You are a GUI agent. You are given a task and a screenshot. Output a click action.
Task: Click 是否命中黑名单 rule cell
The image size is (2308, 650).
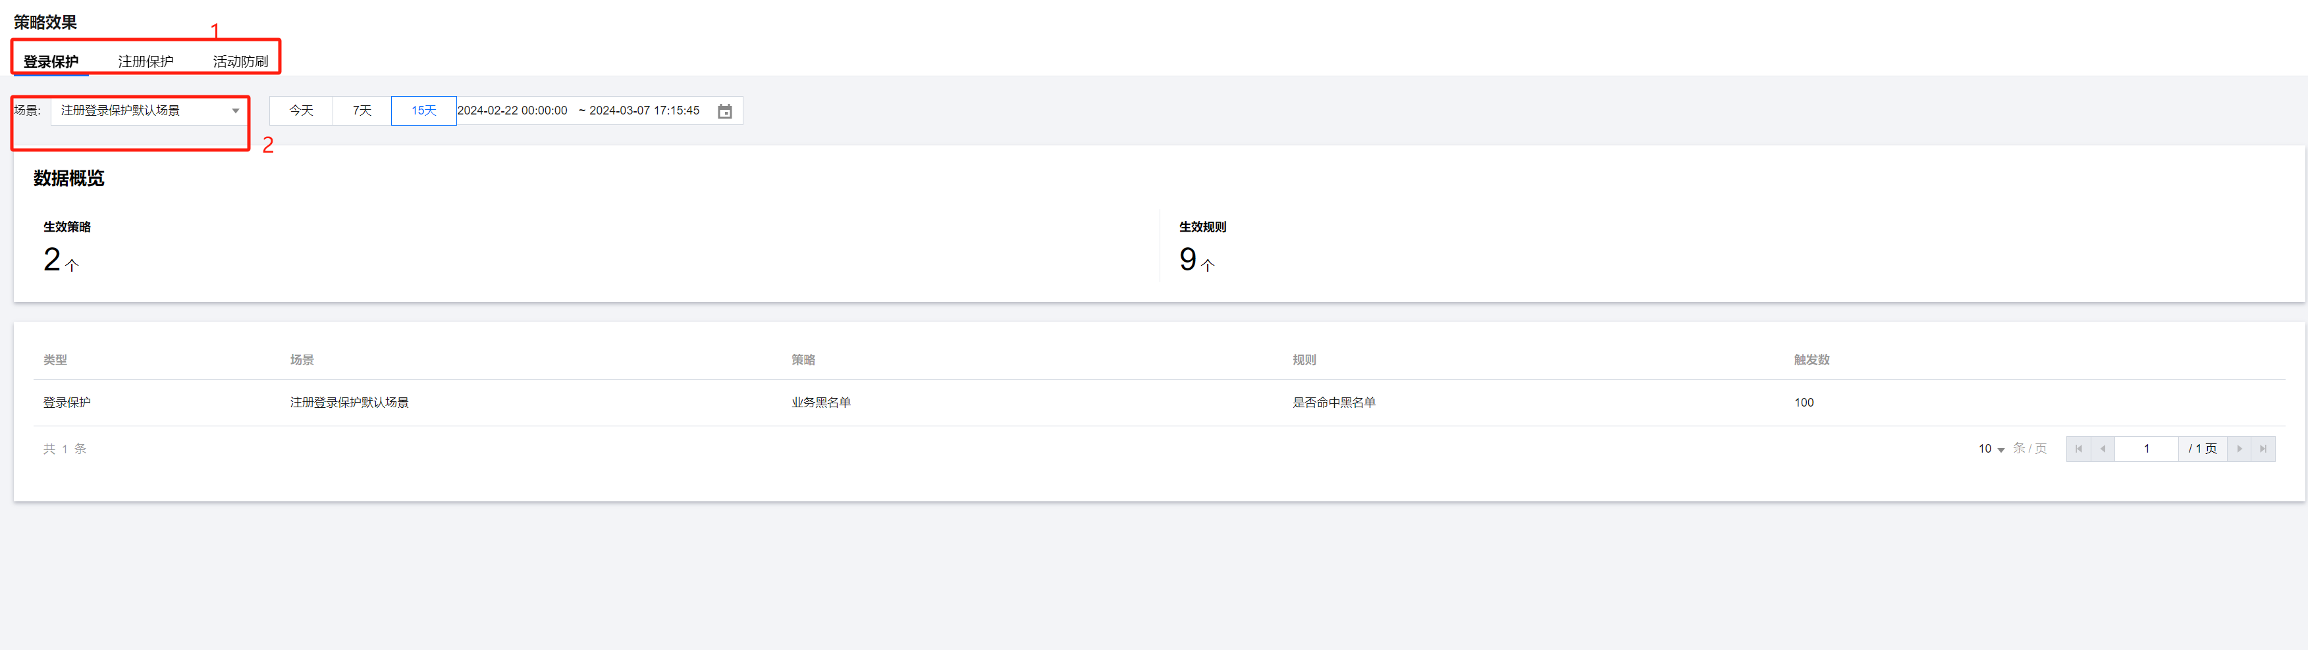(x=1333, y=403)
